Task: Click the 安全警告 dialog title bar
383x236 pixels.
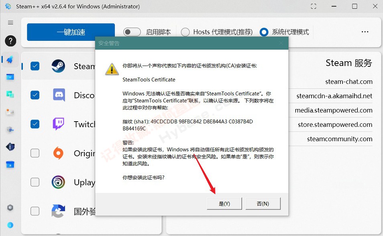Action: point(192,43)
